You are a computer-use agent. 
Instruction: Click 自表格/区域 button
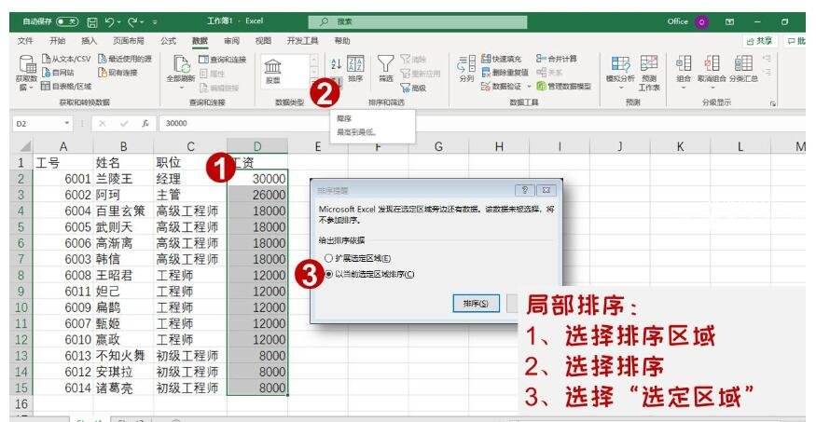click(65, 87)
